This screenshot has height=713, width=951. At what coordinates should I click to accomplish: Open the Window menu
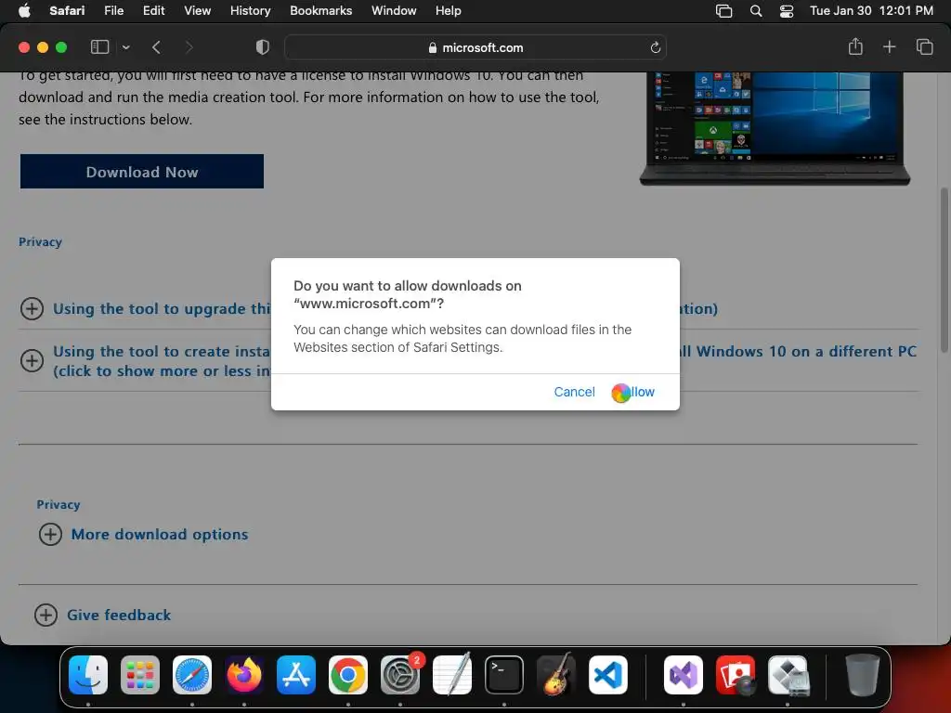click(394, 10)
